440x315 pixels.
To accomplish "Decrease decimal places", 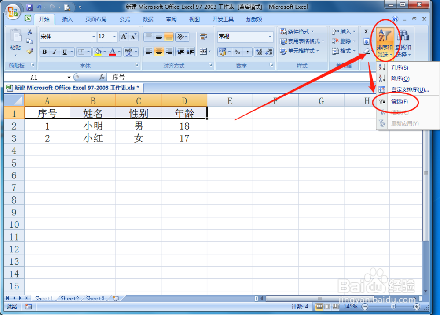I will 269,52.
